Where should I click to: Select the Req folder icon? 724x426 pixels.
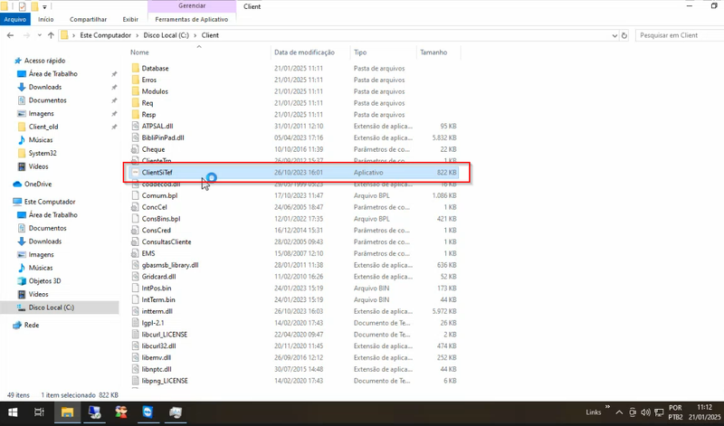(135, 102)
